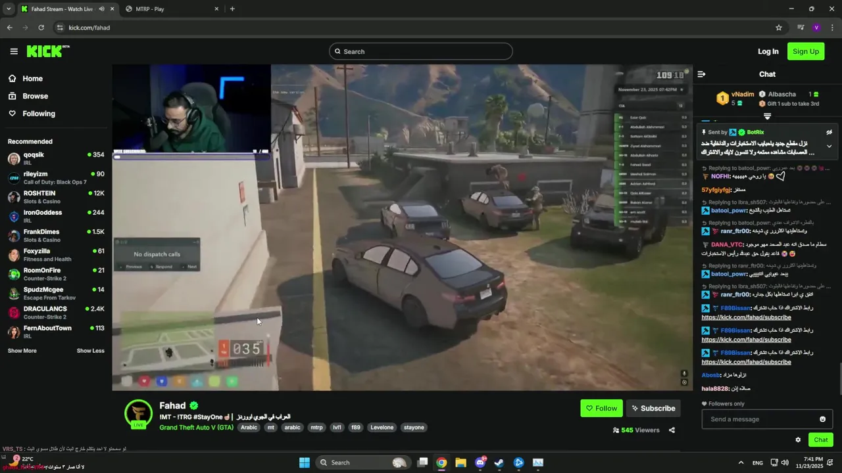This screenshot has width=842, height=473.
Task: Bookmark this page with star icon
Action: pyautogui.click(x=779, y=28)
